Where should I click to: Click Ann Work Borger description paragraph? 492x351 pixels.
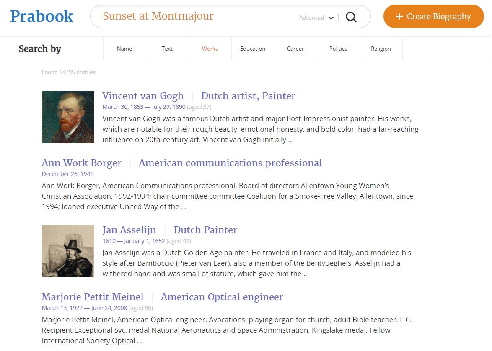tap(228, 196)
